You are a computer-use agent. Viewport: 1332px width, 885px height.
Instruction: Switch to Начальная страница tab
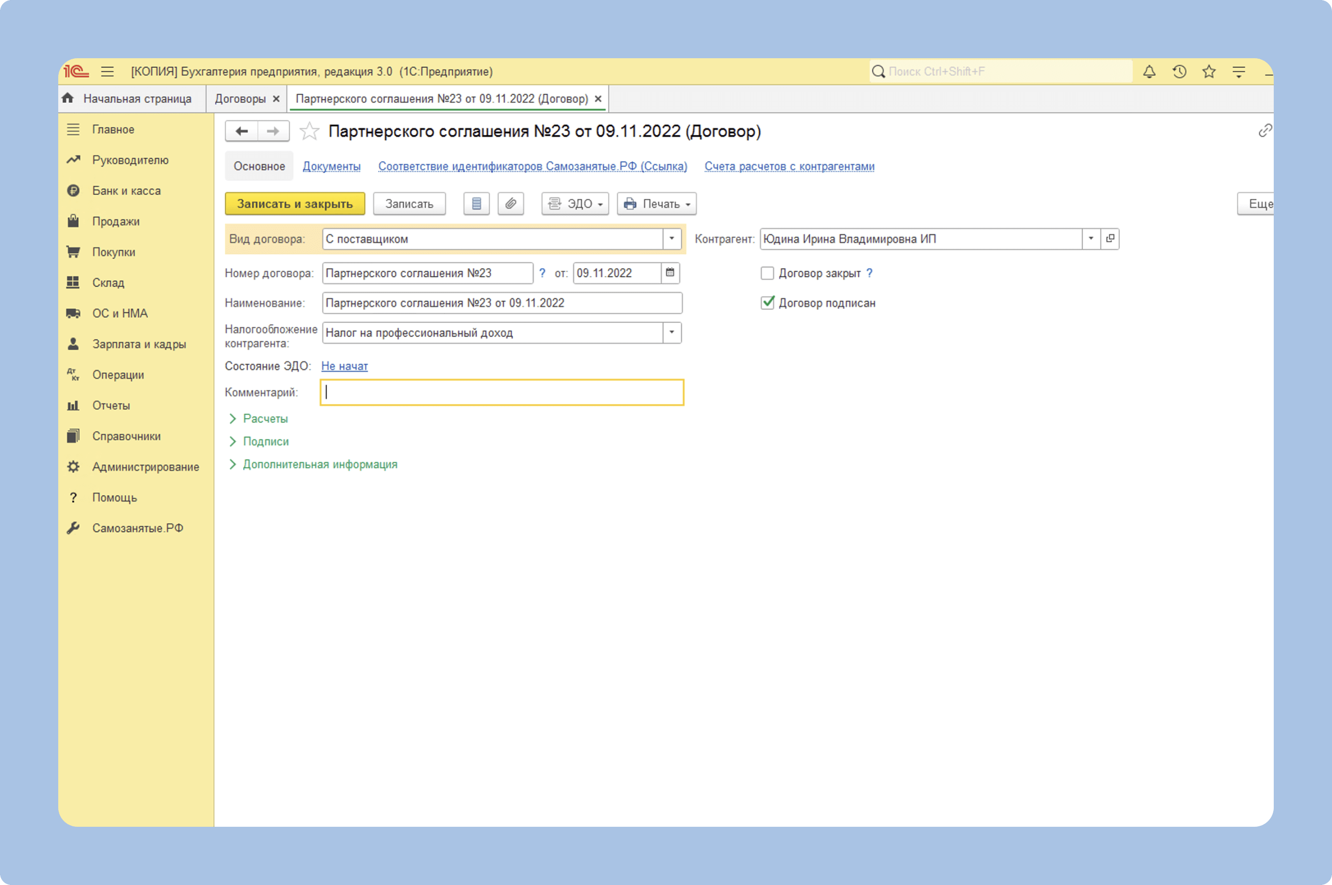[x=132, y=99]
